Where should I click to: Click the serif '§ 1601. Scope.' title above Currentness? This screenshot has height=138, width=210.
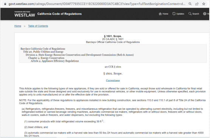(x=113, y=73)
